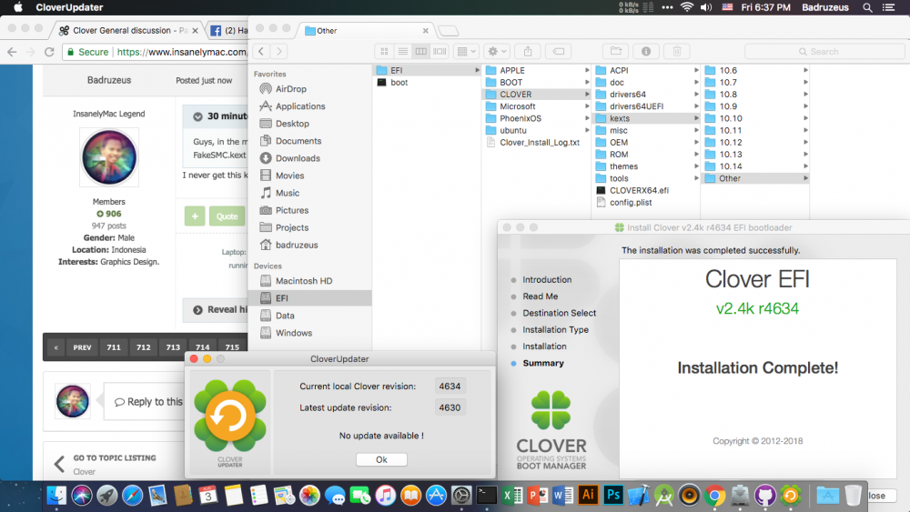Select Macintosh HD under Devices

pos(303,281)
